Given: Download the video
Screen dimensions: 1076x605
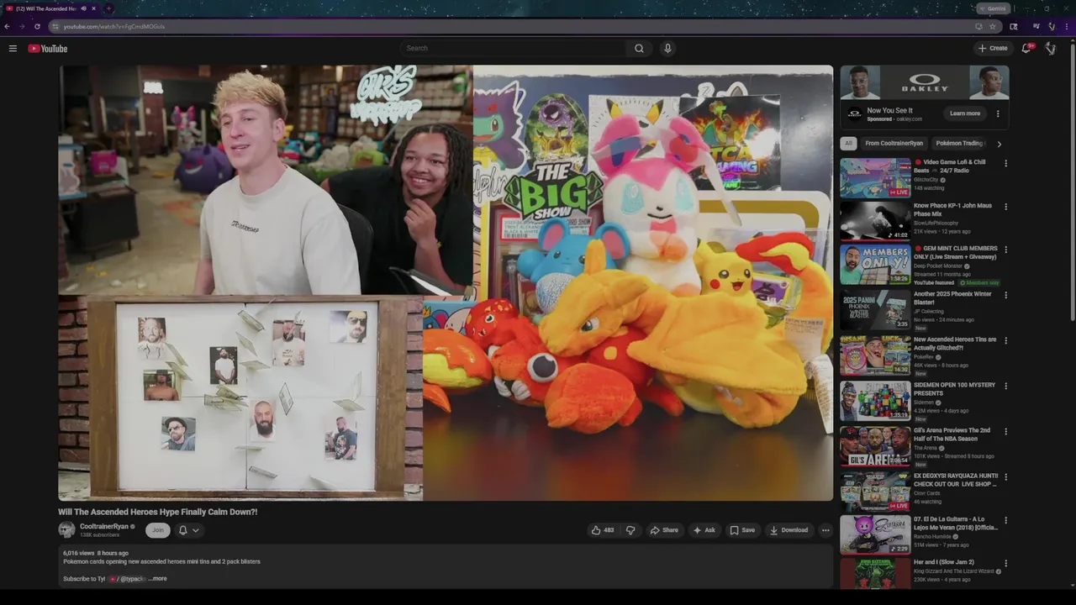Looking at the screenshot, I should point(789,530).
